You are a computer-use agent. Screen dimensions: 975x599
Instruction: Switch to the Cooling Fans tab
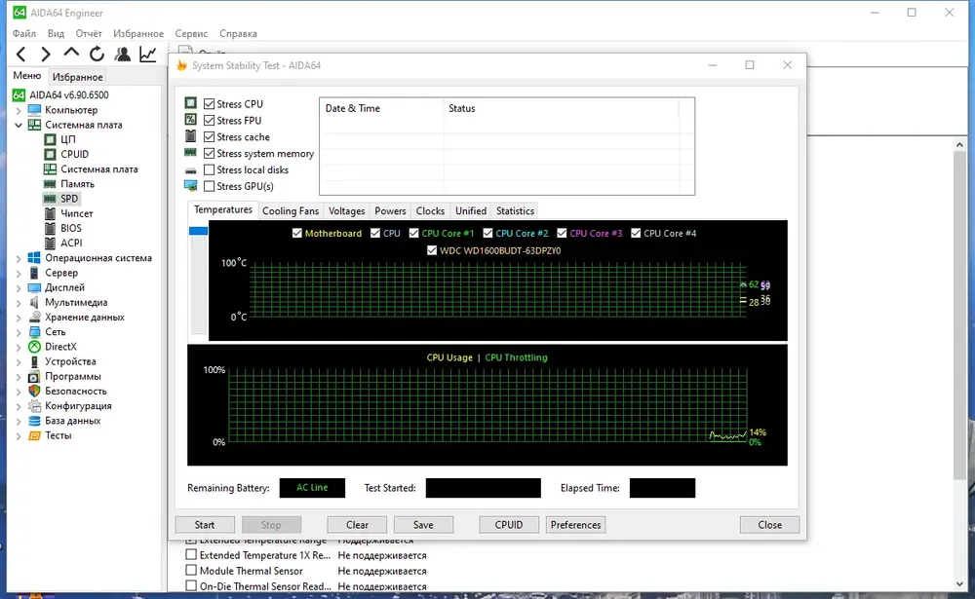(291, 210)
